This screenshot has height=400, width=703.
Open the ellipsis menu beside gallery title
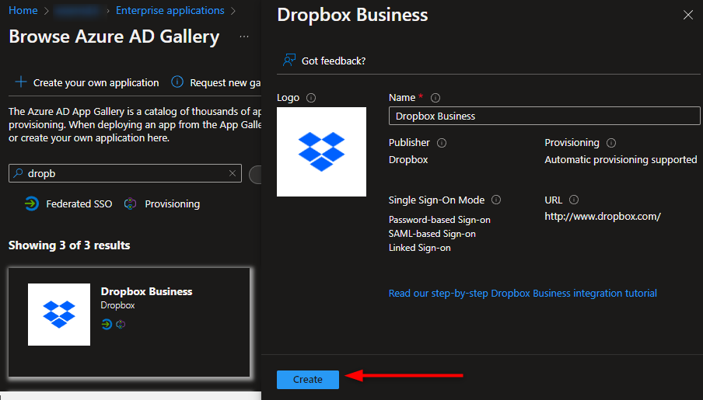[x=244, y=37]
